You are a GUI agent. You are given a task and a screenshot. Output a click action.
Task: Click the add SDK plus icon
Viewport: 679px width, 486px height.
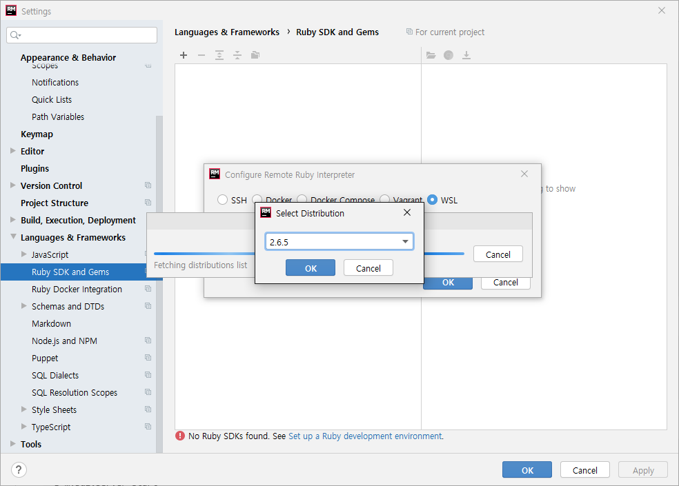point(184,55)
